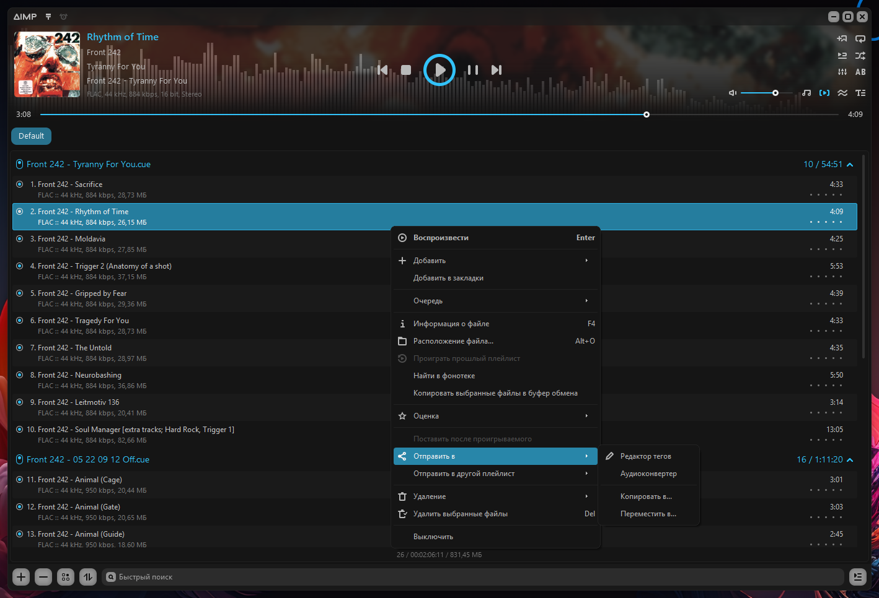Collapse Tyranny For You.cue group
The image size is (879, 598).
tap(850, 165)
